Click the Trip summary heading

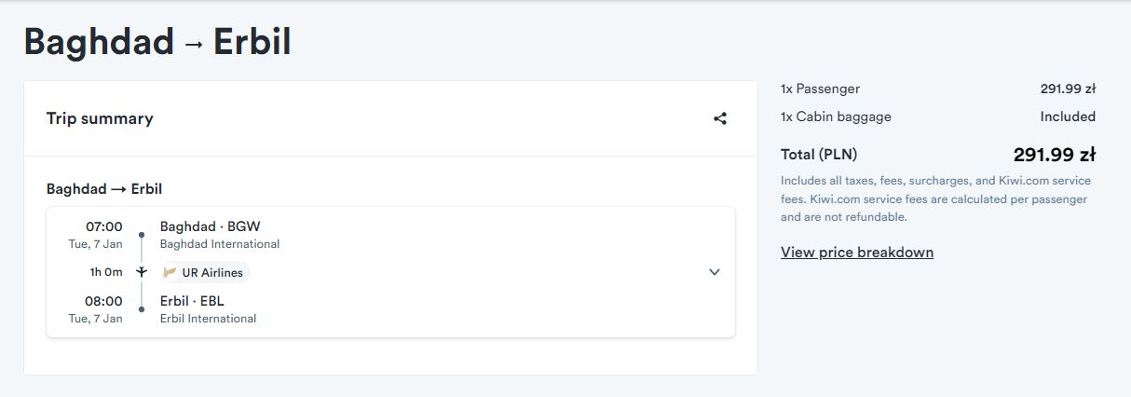tap(100, 118)
